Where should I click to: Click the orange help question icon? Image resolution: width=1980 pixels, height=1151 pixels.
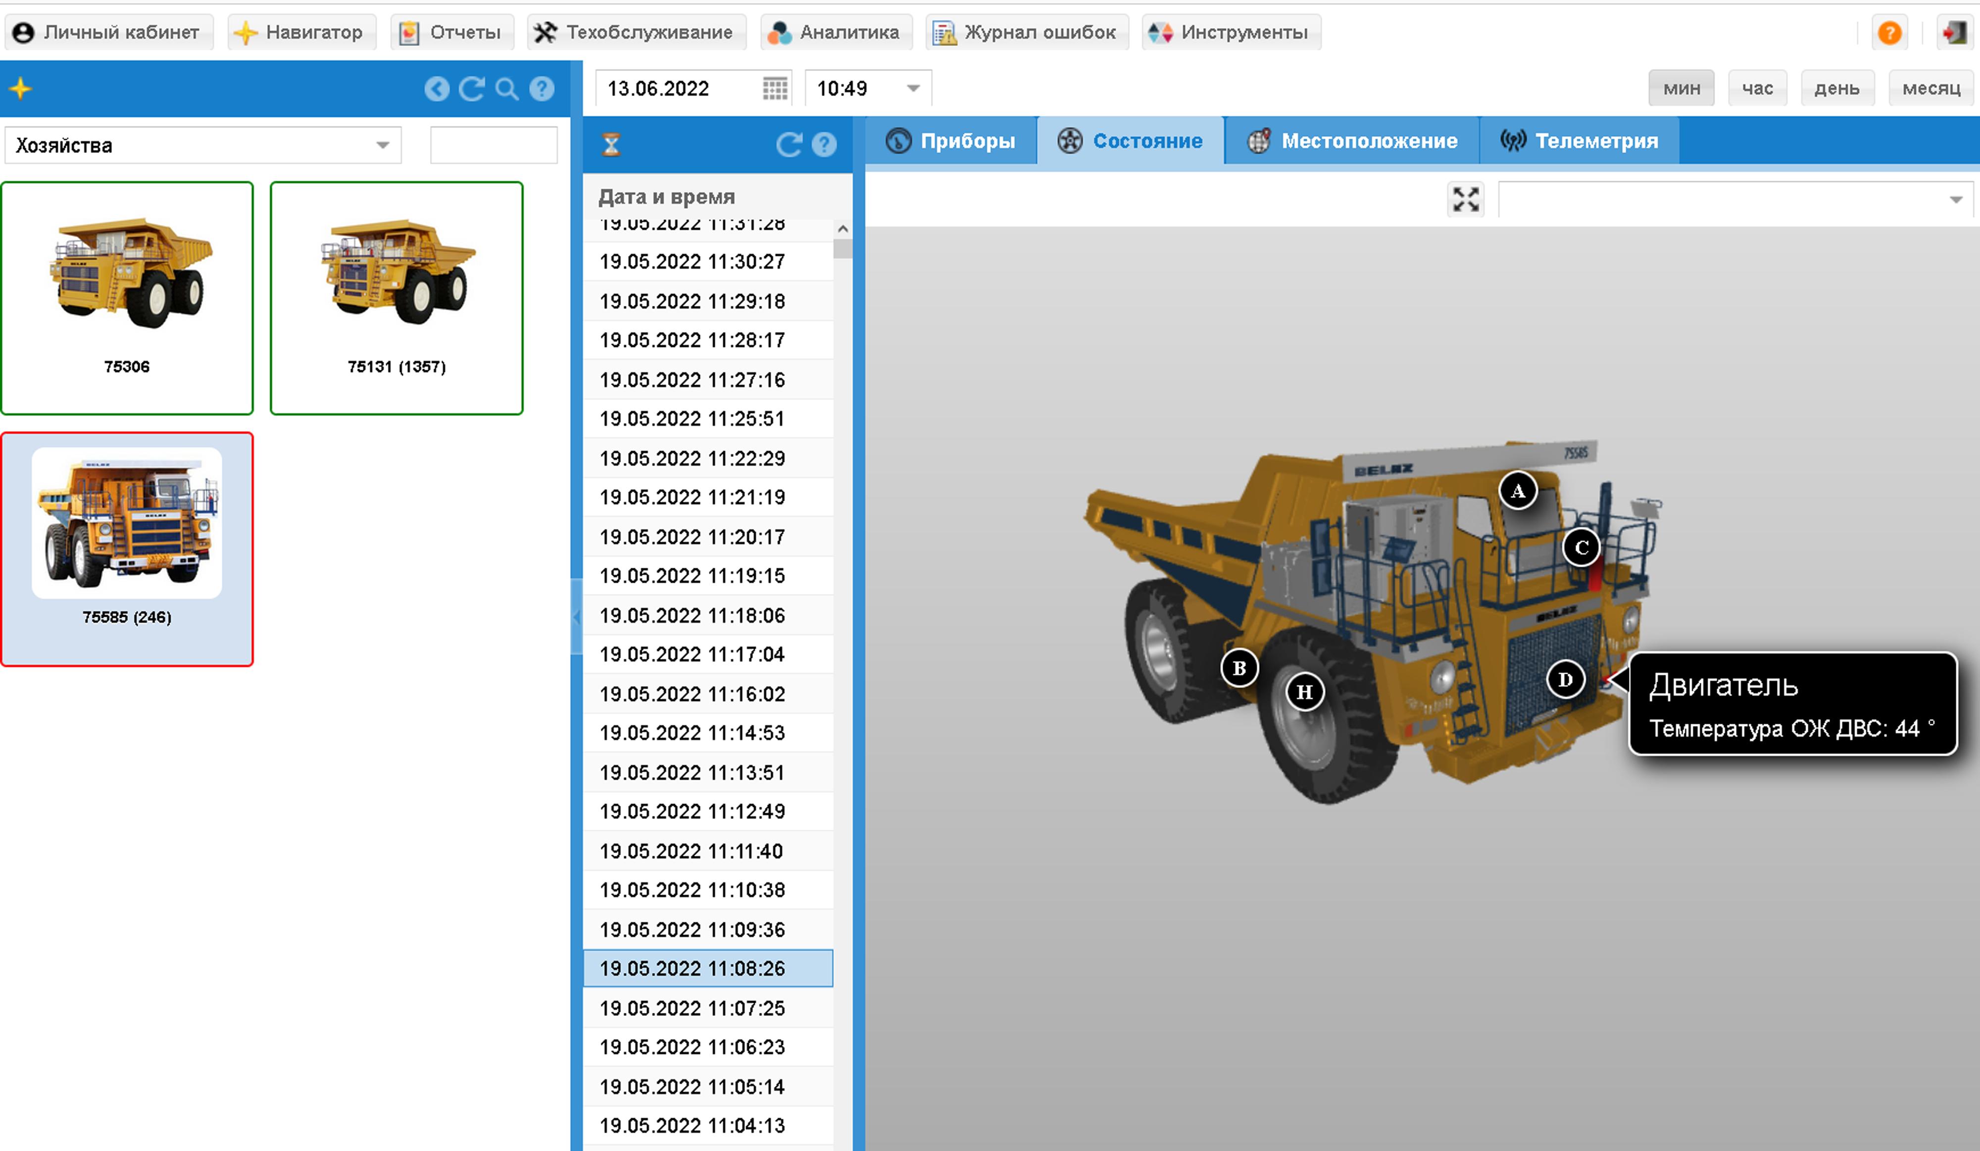pos(1889,33)
